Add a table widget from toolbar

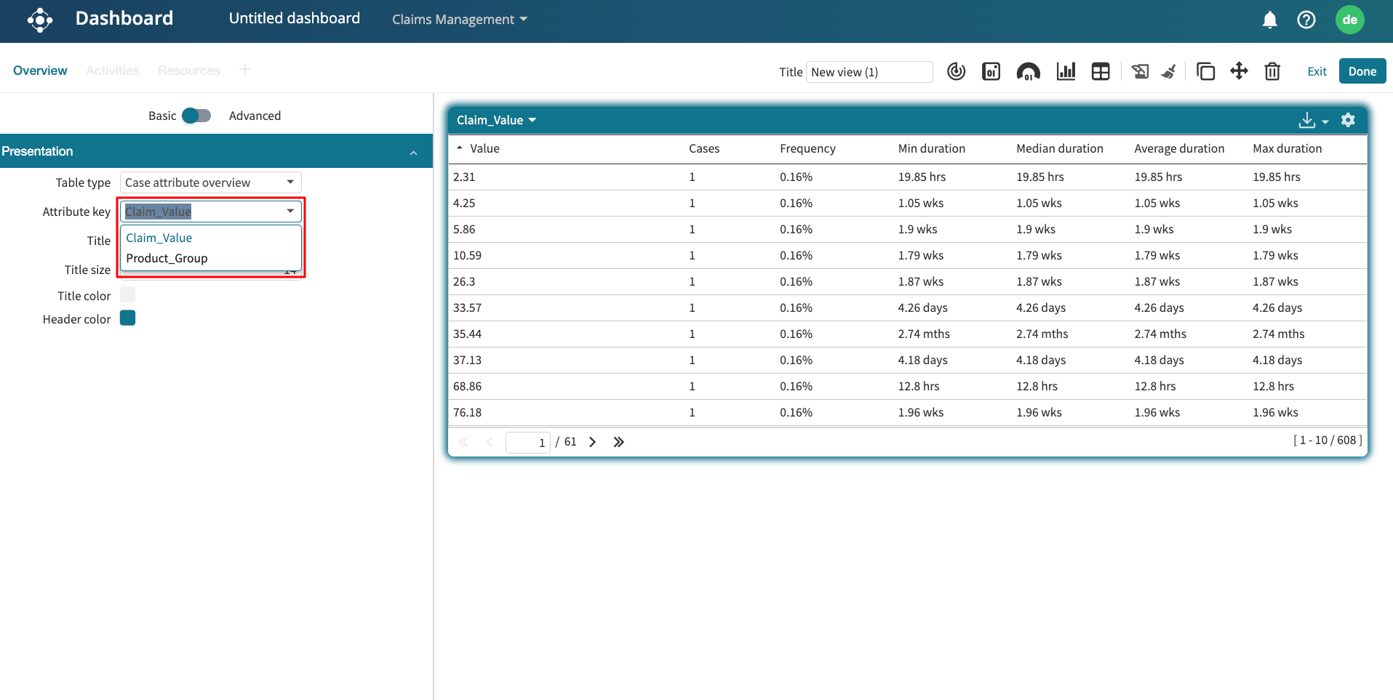point(1101,71)
